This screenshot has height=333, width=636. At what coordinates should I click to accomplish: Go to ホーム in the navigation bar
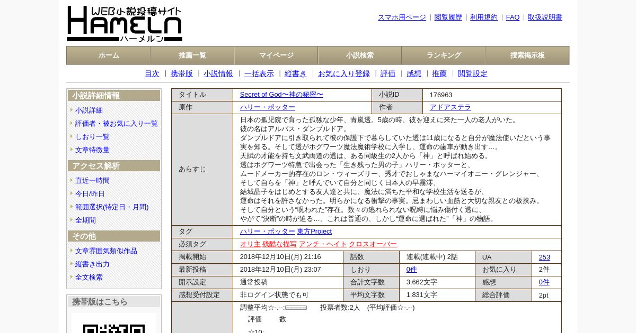[109, 55]
